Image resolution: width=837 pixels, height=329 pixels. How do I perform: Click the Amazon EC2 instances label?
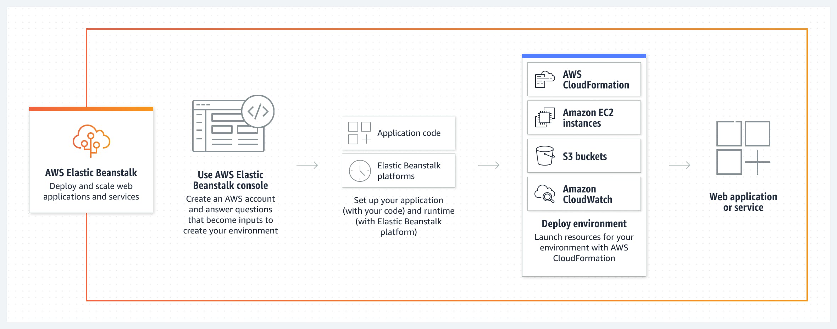(588, 118)
